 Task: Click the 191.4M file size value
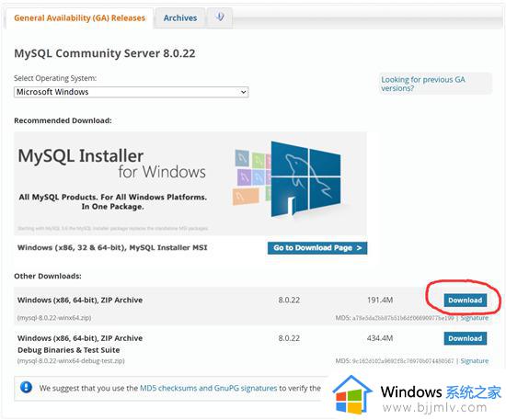pyautogui.click(x=380, y=301)
